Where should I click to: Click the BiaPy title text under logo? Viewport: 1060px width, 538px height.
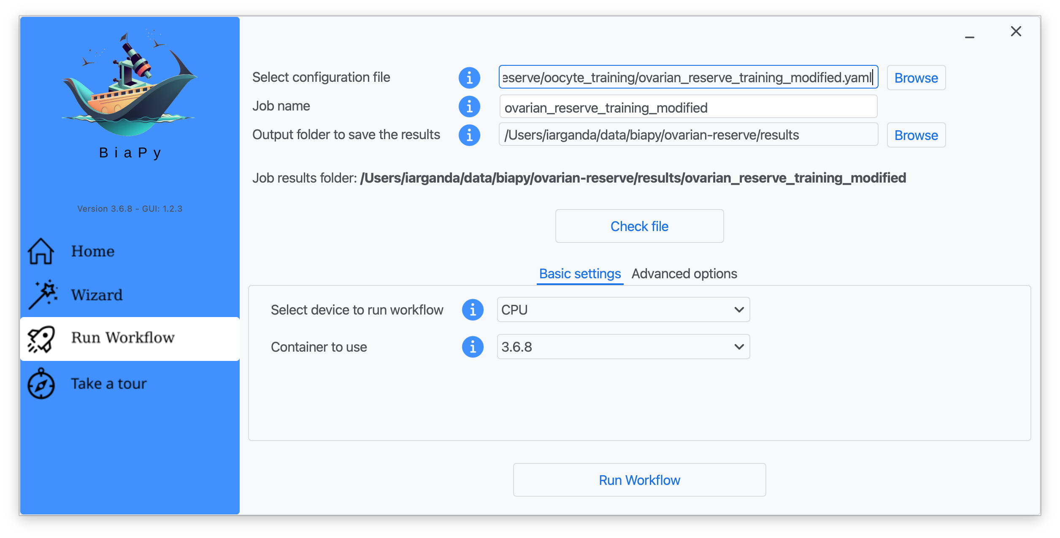(x=130, y=153)
